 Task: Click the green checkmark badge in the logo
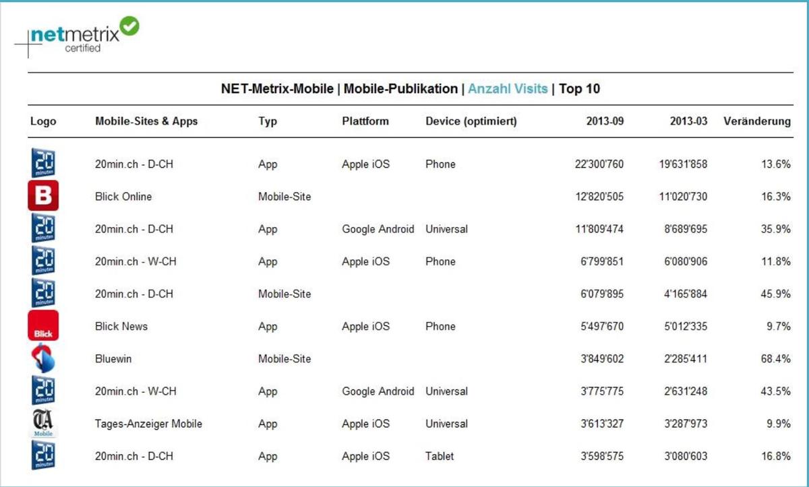(x=129, y=27)
